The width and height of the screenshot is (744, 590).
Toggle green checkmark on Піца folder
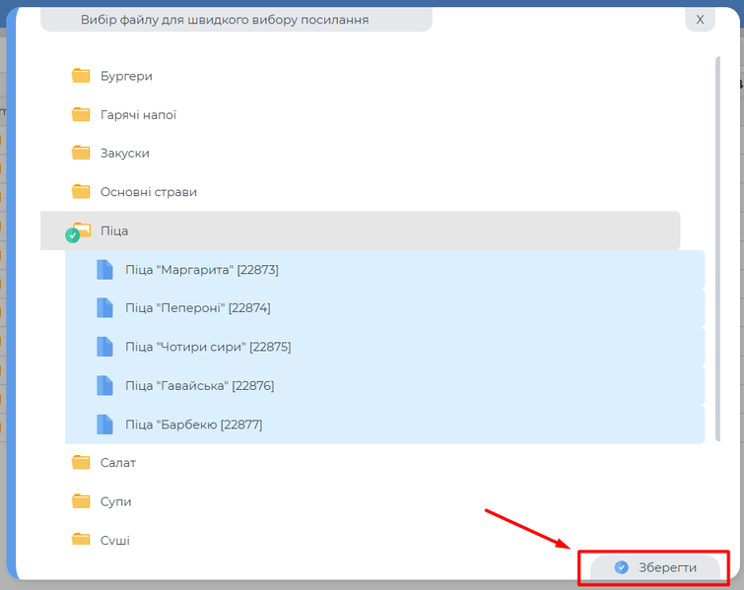coord(72,235)
